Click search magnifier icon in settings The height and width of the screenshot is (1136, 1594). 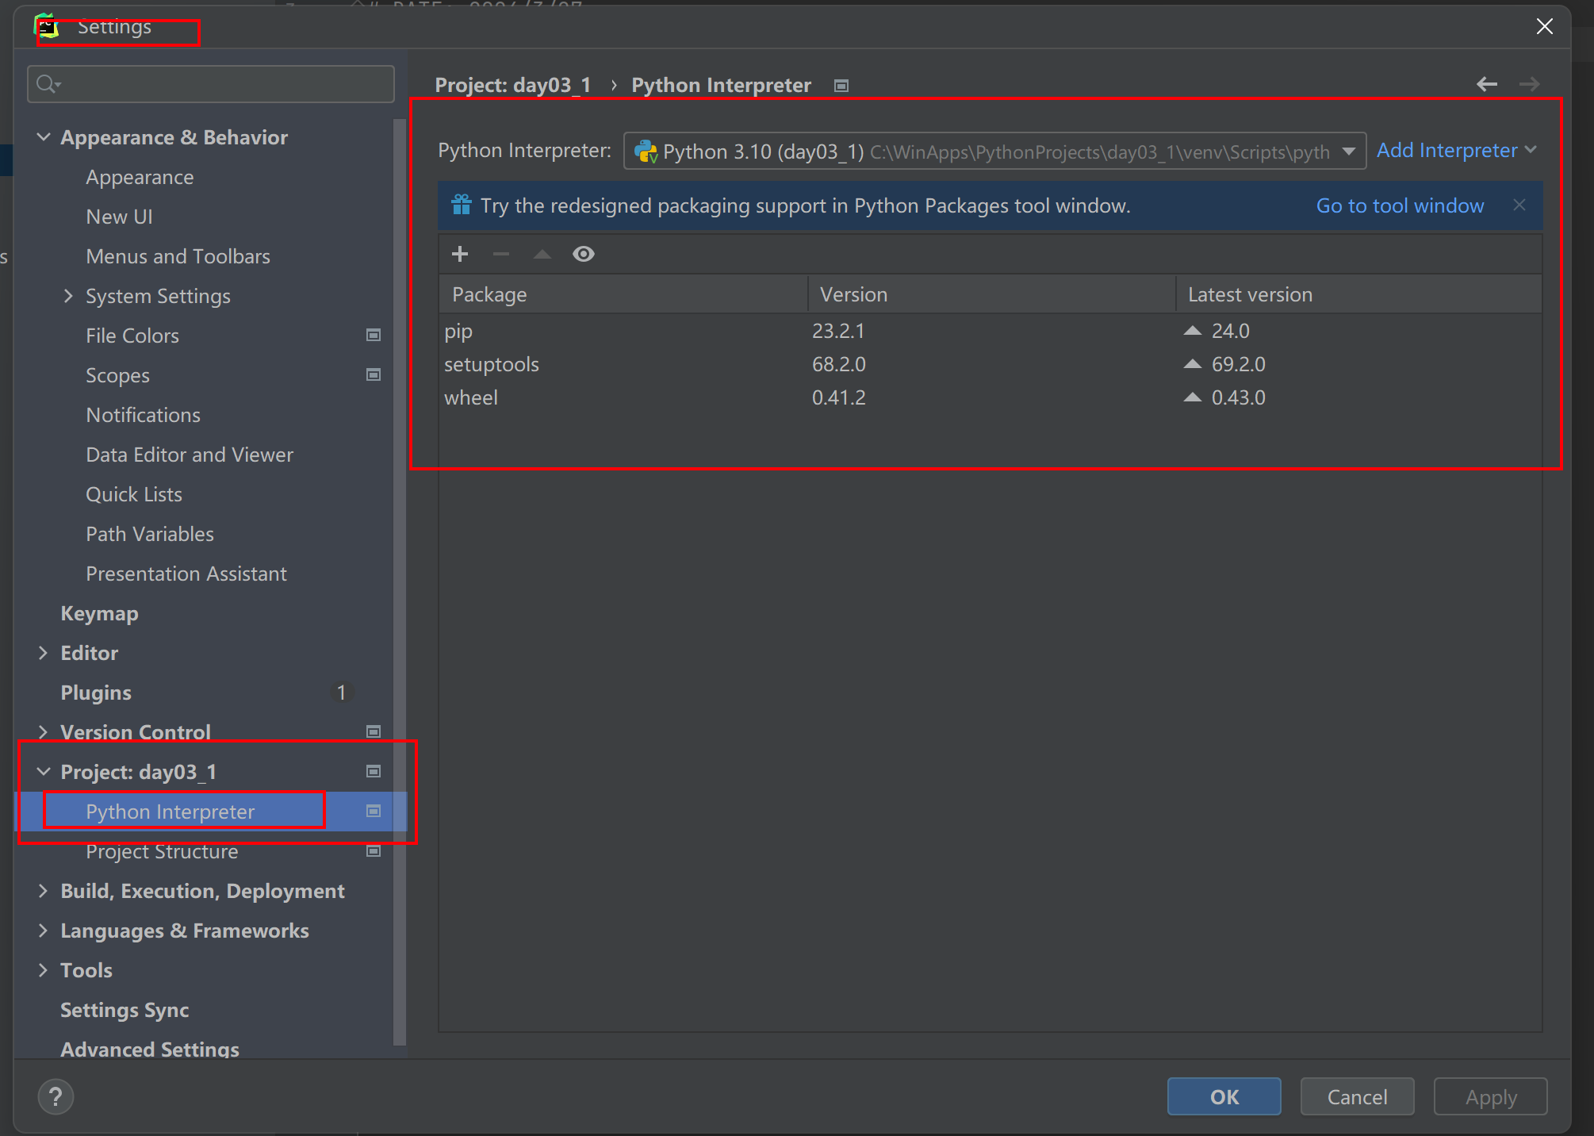coord(48,84)
